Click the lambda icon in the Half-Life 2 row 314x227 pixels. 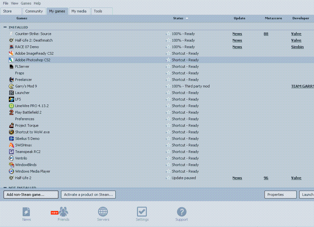(x=11, y=178)
